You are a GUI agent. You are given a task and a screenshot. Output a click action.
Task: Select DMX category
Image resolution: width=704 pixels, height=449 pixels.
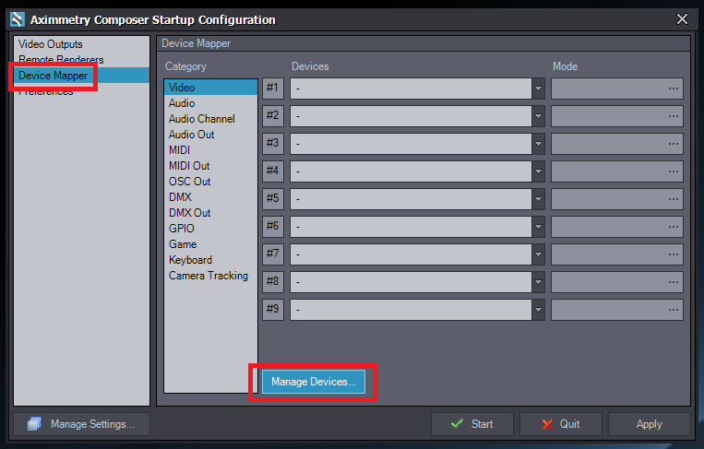pos(210,197)
